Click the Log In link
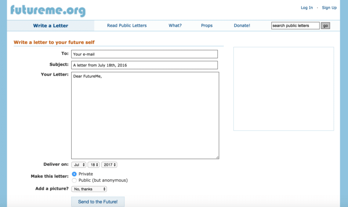Screen dimensions: 348x207 click(307, 8)
